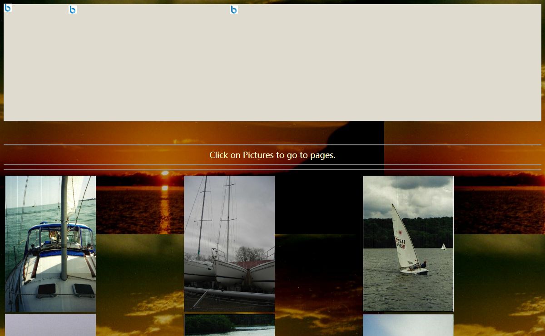The image size is (545, 336).
Task: Click the rightmost blue 'b' icon
Action: (234, 10)
